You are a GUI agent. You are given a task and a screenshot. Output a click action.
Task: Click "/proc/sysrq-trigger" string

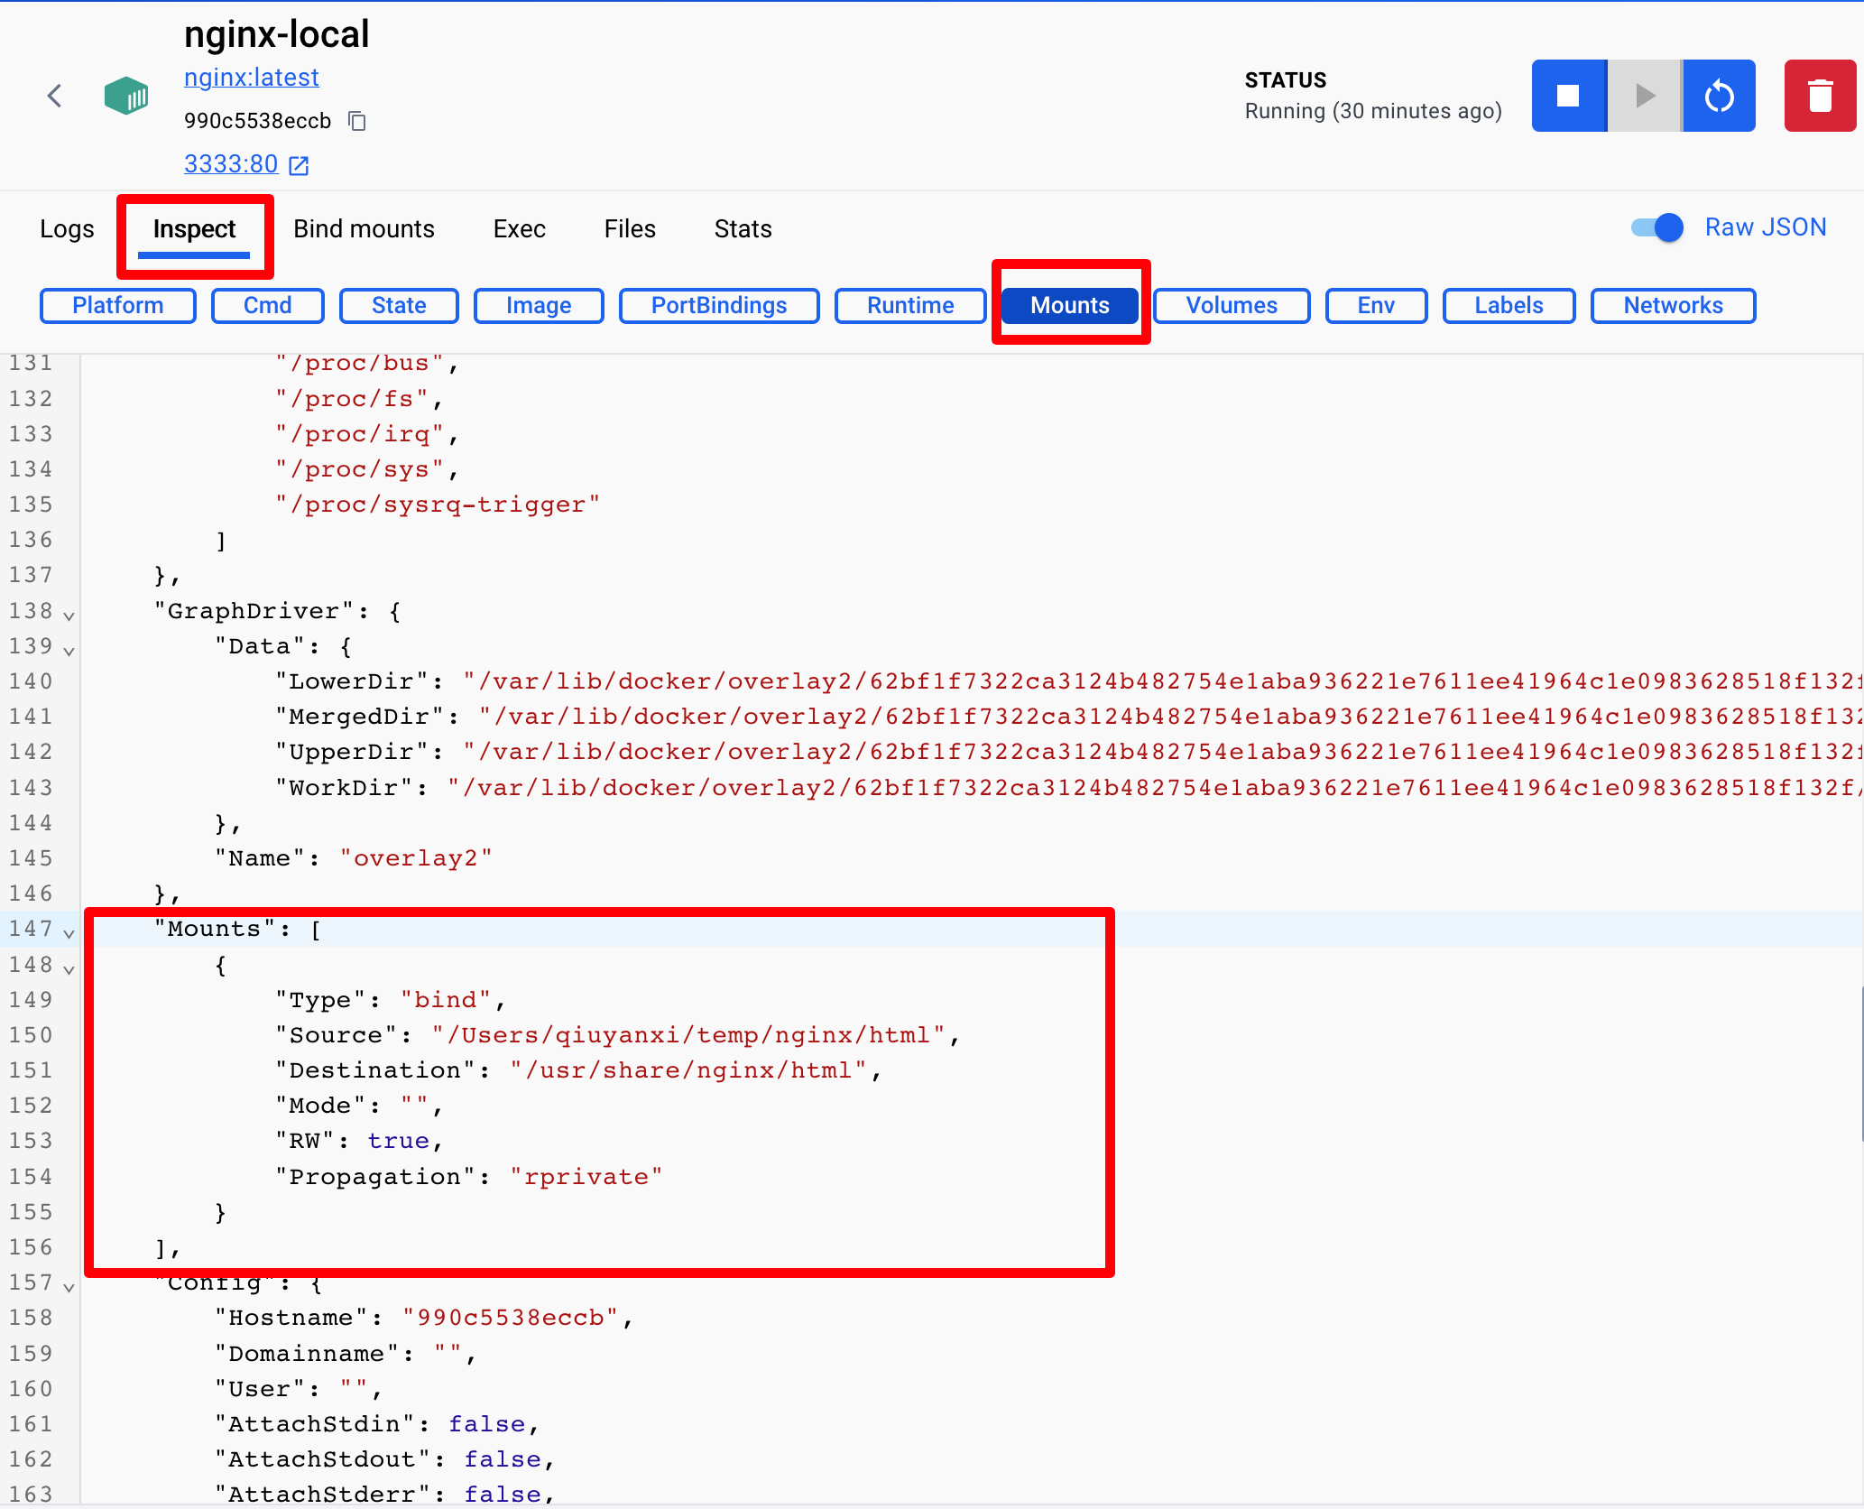point(438,505)
